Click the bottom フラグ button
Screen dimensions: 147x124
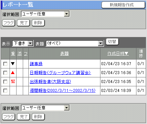[9, 117]
